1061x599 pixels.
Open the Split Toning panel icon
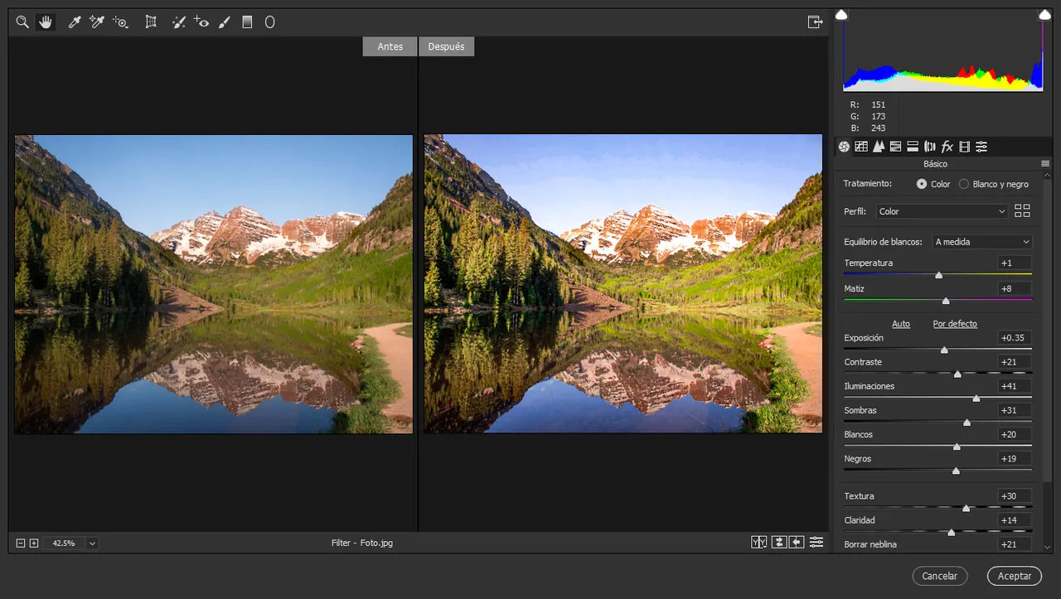(x=913, y=147)
